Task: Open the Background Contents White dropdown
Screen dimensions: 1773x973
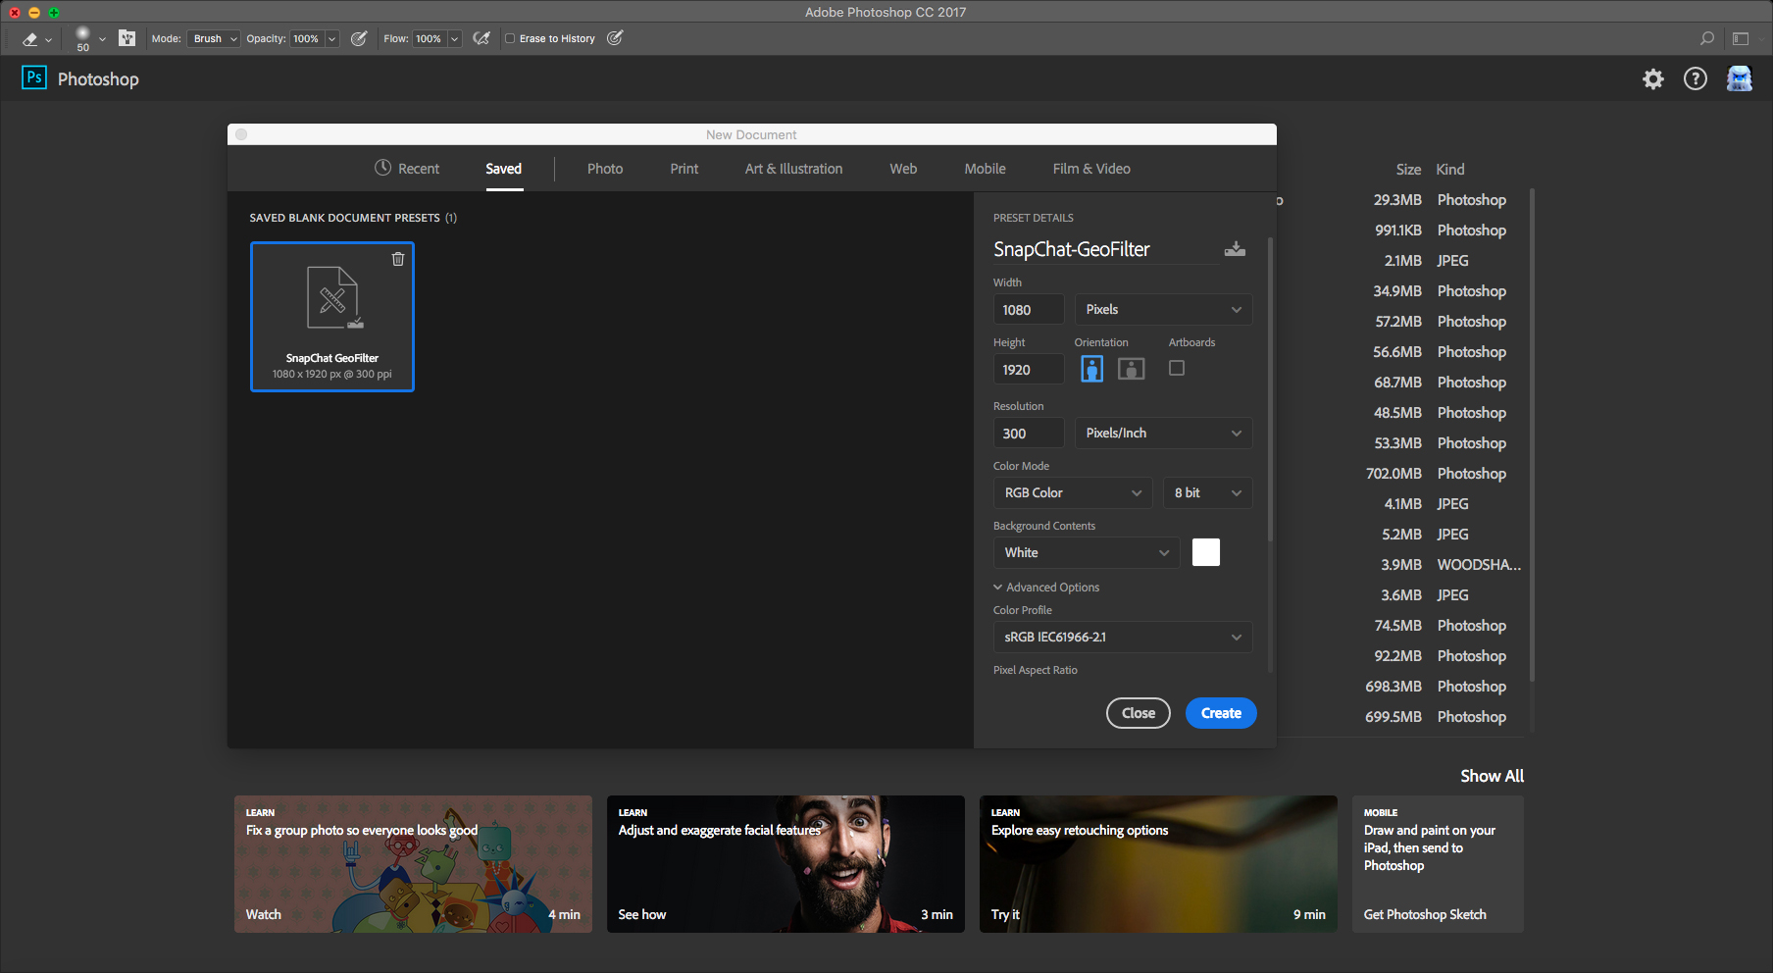Action: (1087, 552)
